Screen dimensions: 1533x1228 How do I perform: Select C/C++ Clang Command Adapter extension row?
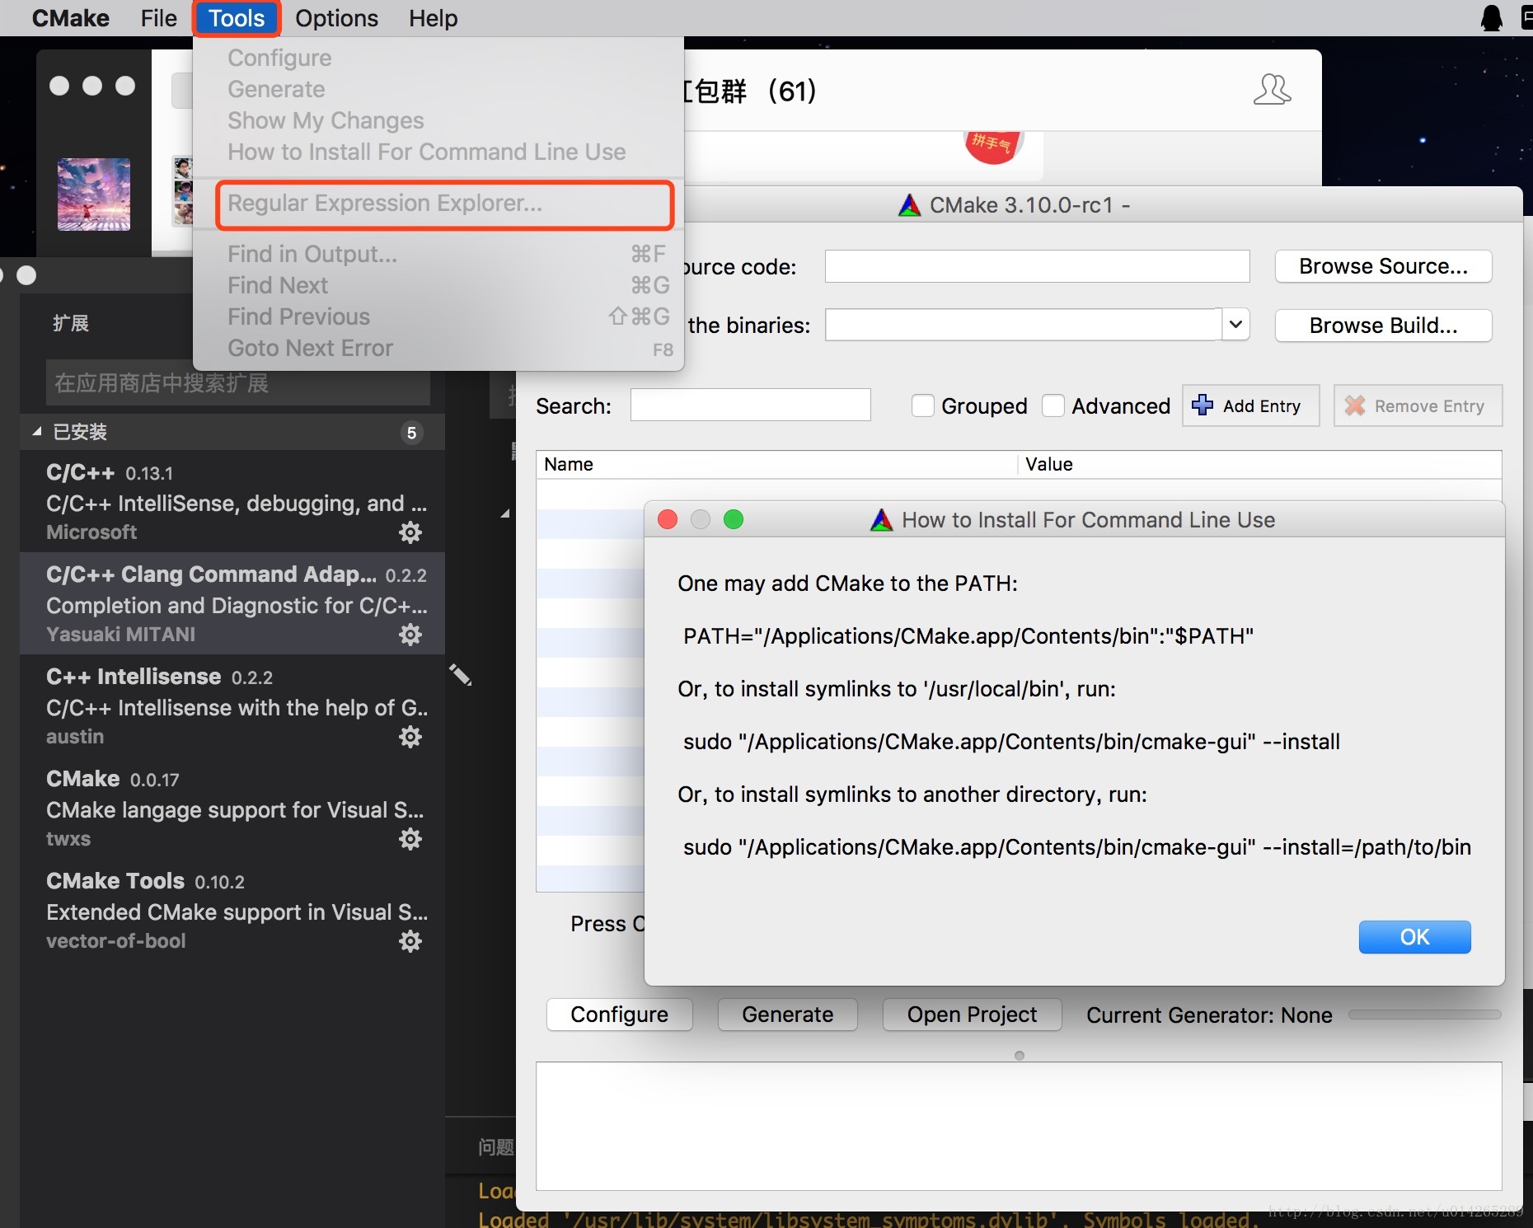(232, 603)
